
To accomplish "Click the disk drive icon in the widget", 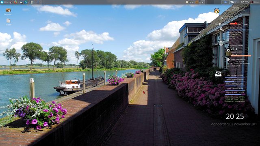I will pyautogui.click(x=218, y=74).
